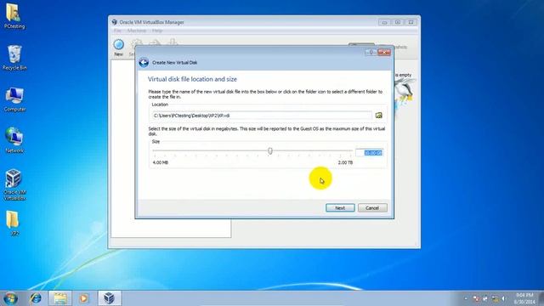Viewport: 544px width, 306px height.
Task: Open the Help menu in VirtualBox Manager
Action: (156, 31)
